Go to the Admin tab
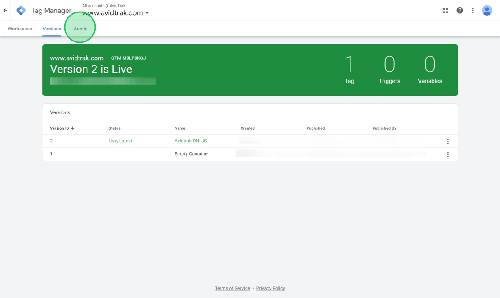500x298 pixels. click(x=80, y=29)
